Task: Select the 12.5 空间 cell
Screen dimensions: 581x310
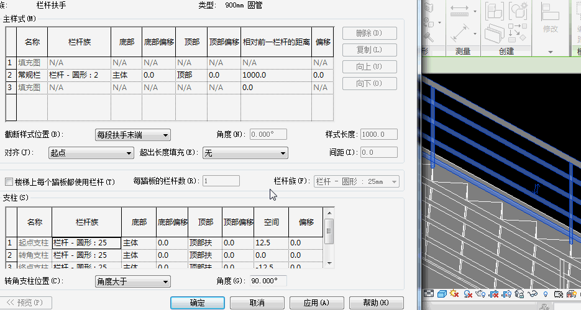Action: (x=271, y=243)
